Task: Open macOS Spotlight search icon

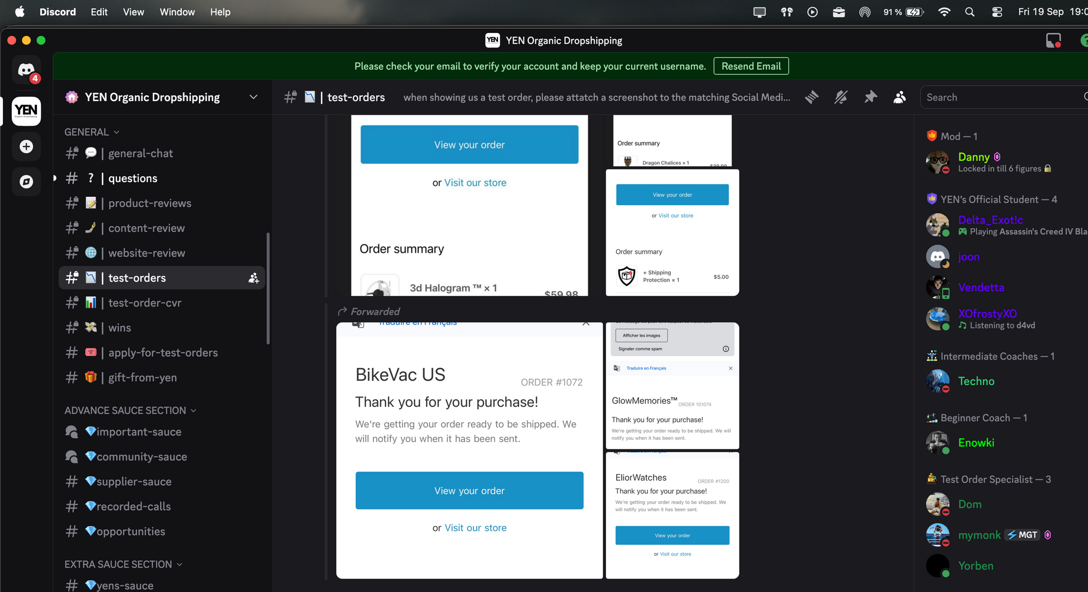Action: 969,12
